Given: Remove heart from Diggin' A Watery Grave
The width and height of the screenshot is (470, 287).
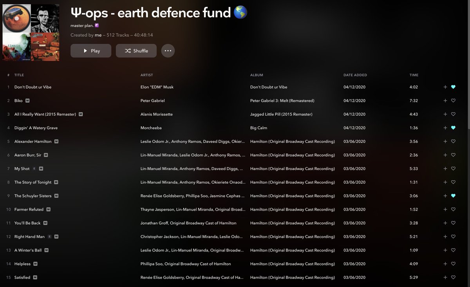Looking at the screenshot, I should (453, 128).
